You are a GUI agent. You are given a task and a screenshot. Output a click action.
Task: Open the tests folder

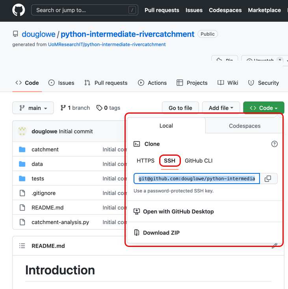38,179
